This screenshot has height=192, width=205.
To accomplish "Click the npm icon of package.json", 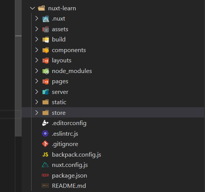I will pyautogui.click(x=45, y=175).
